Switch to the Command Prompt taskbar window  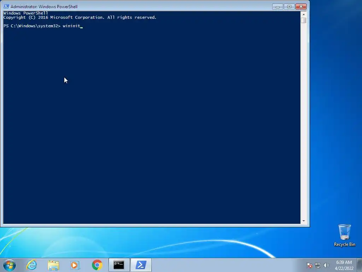(x=119, y=265)
